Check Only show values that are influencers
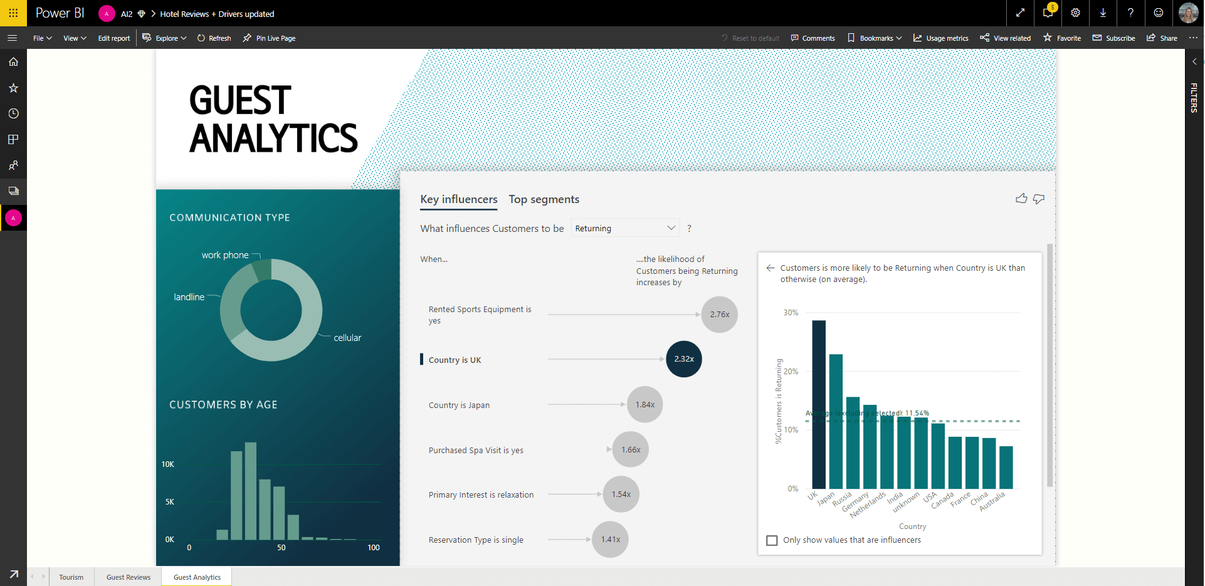 tap(772, 540)
